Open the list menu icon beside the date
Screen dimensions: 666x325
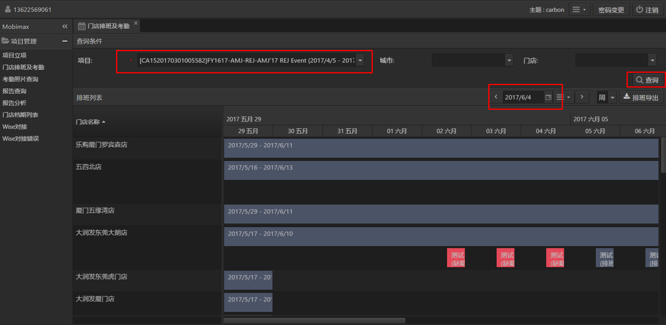(562, 97)
